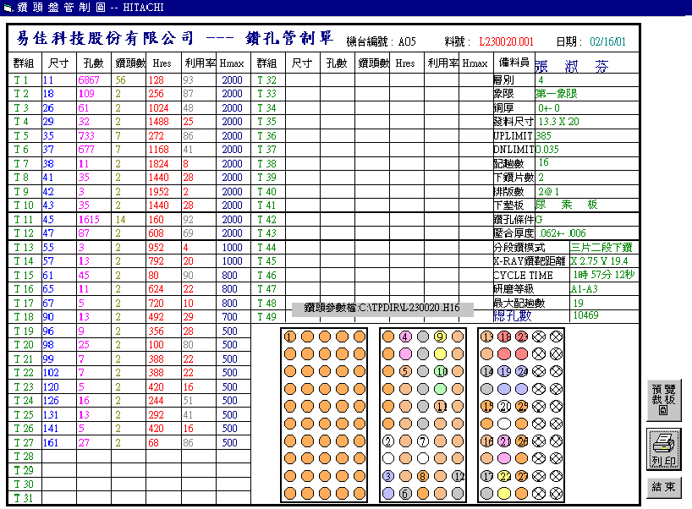This screenshot has width=692, height=509.
Task: Click machine number A05
Action: (x=407, y=42)
